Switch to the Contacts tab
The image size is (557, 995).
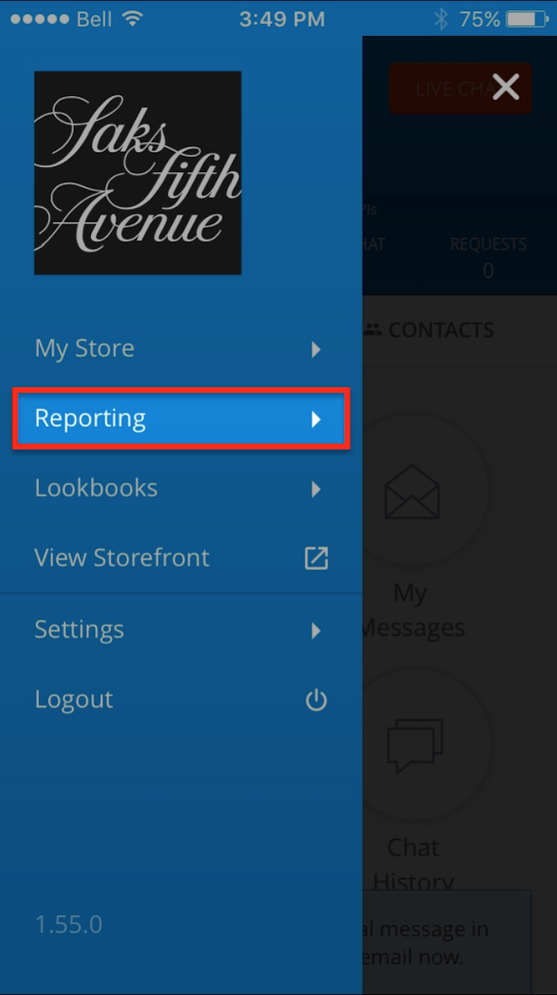pos(440,330)
